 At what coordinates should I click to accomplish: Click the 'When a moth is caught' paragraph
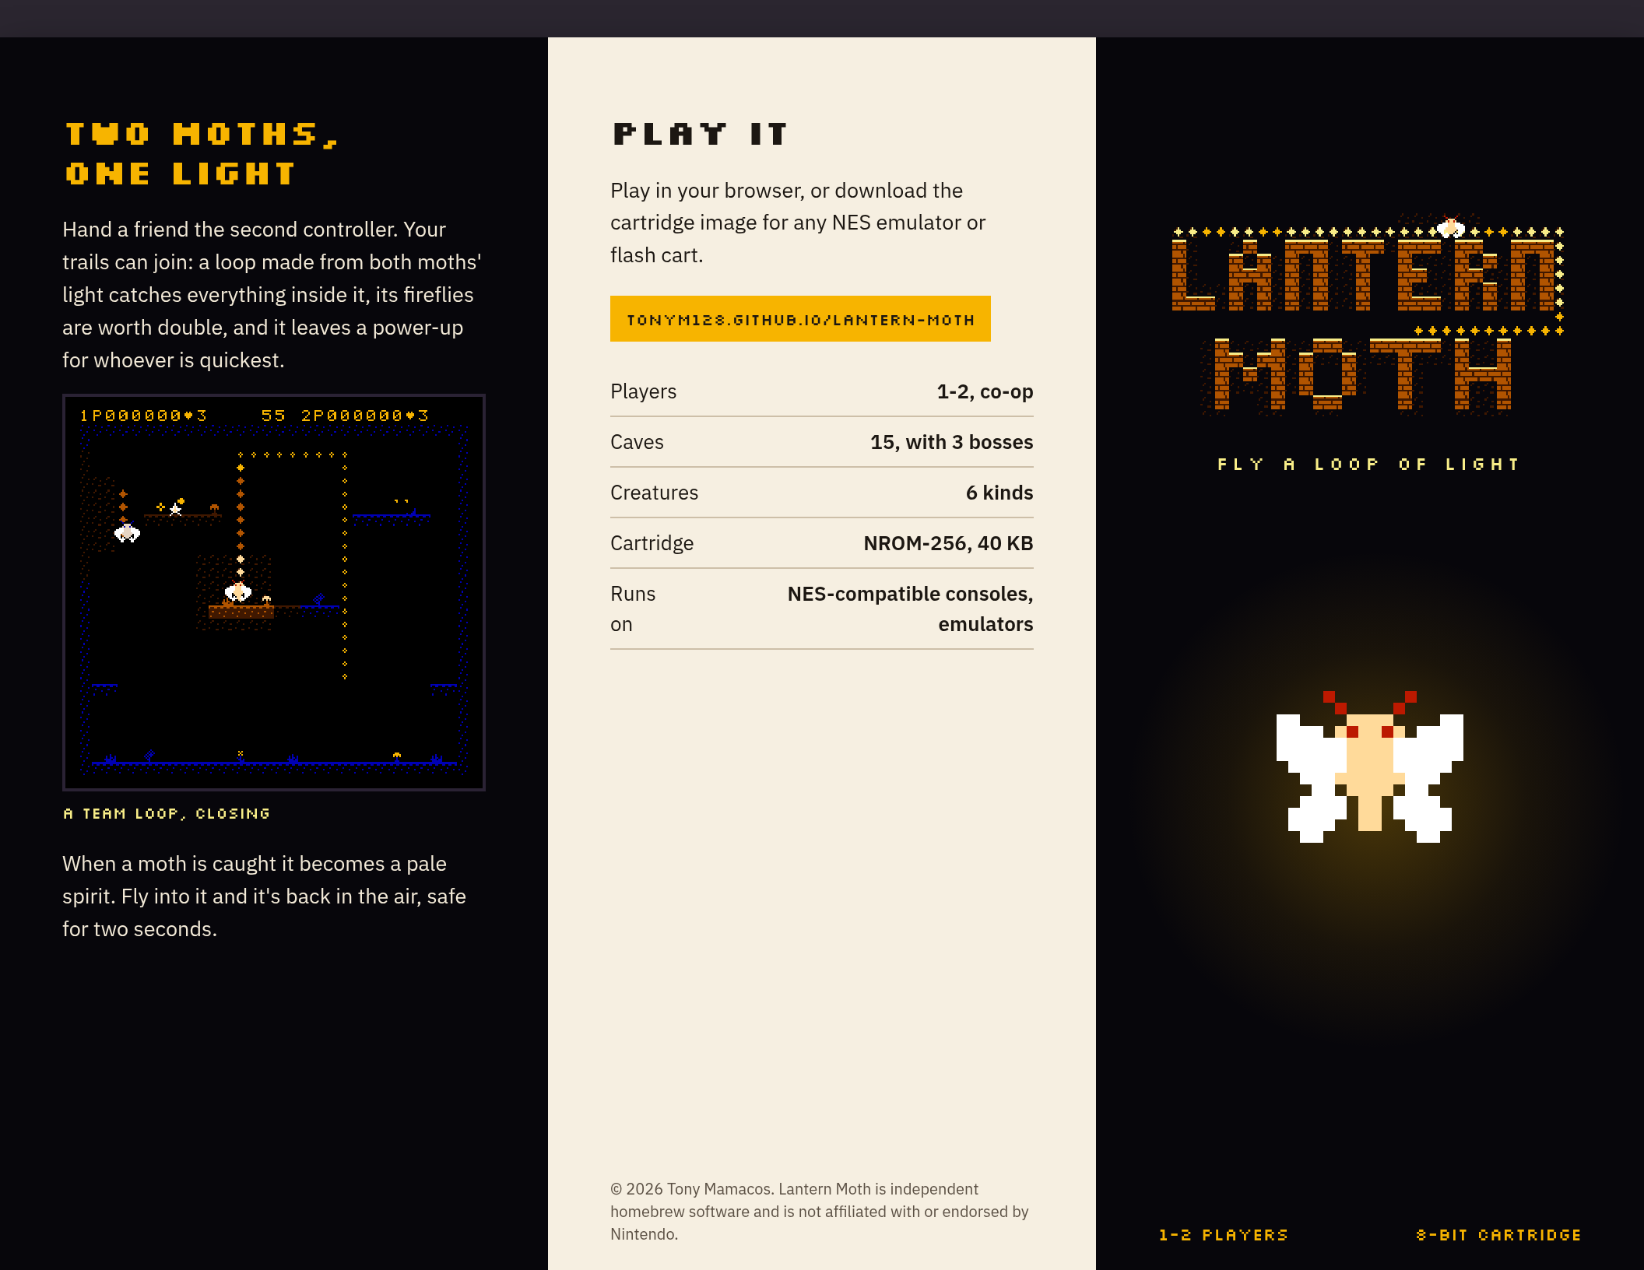pos(265,896)
